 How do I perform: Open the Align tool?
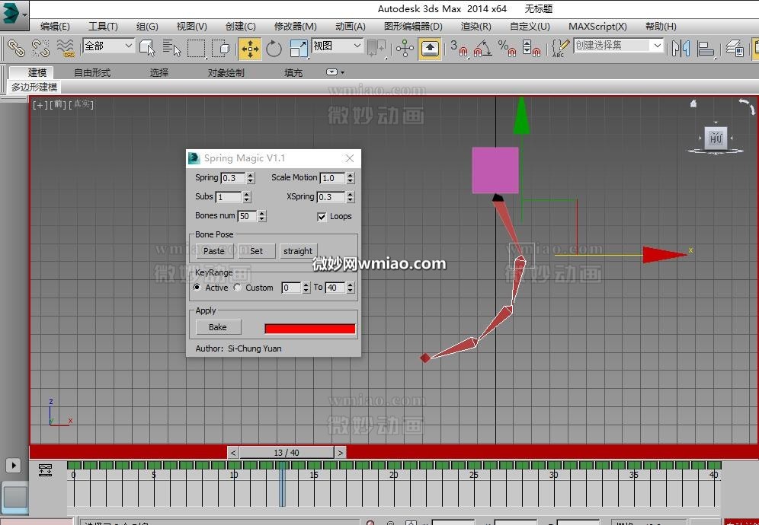705,49
